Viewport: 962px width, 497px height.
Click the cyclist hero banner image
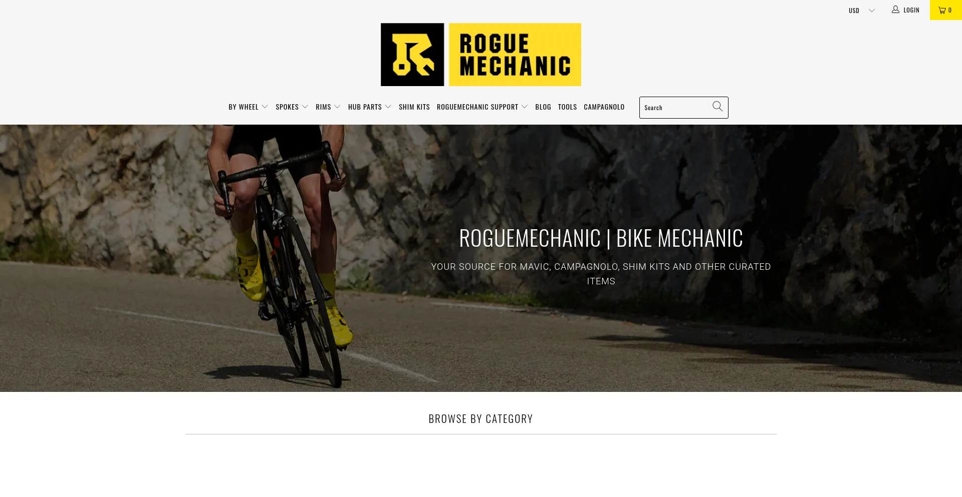[x=481, y=258]
